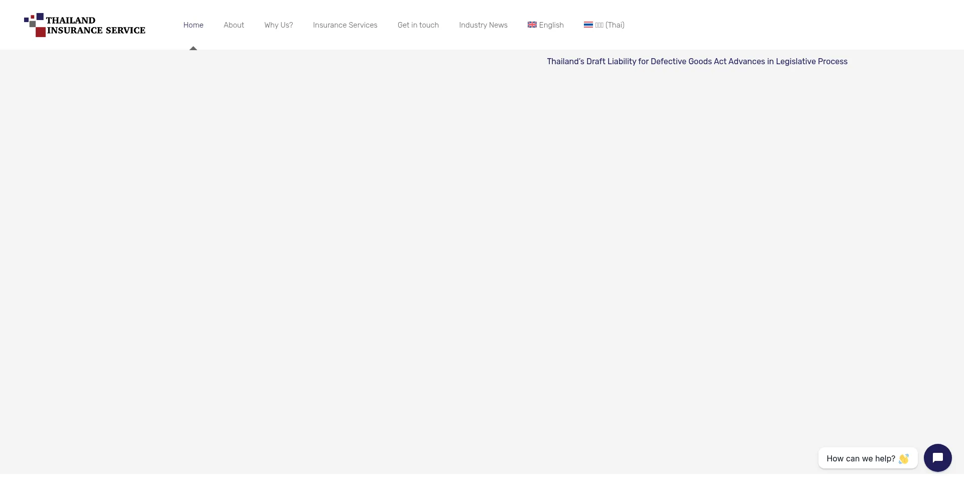964x498 pixels.
Task: Click the Thailand flag icon
Action: click(588, 25)
